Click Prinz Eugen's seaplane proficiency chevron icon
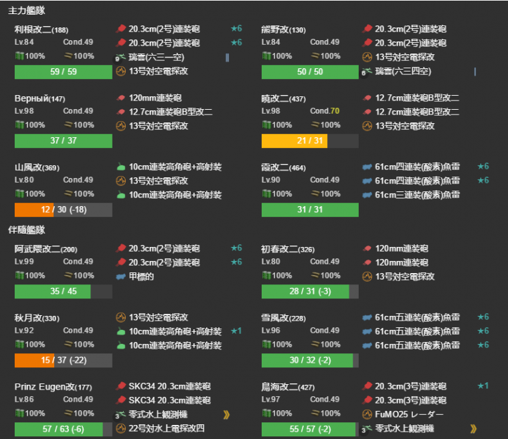Screen dimensions: 508x439 [x=227, y=415]
